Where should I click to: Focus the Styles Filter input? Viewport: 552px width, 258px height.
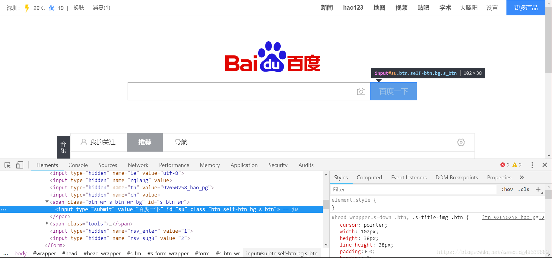point(414,190)
